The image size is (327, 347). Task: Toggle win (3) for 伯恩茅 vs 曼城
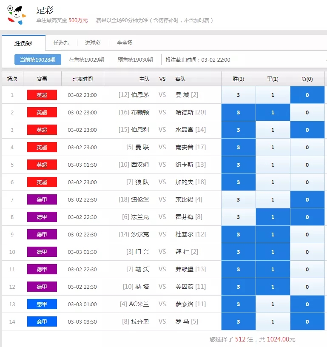click(x=238, y=95)
